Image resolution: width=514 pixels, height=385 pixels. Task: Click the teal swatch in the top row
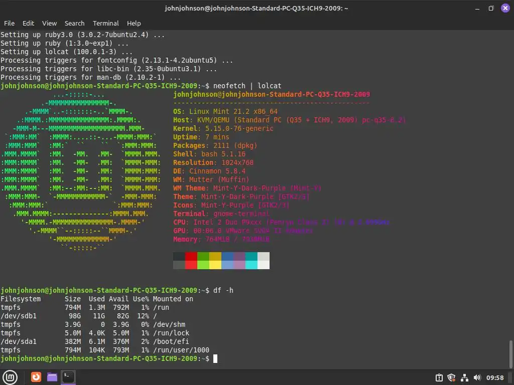251,256
